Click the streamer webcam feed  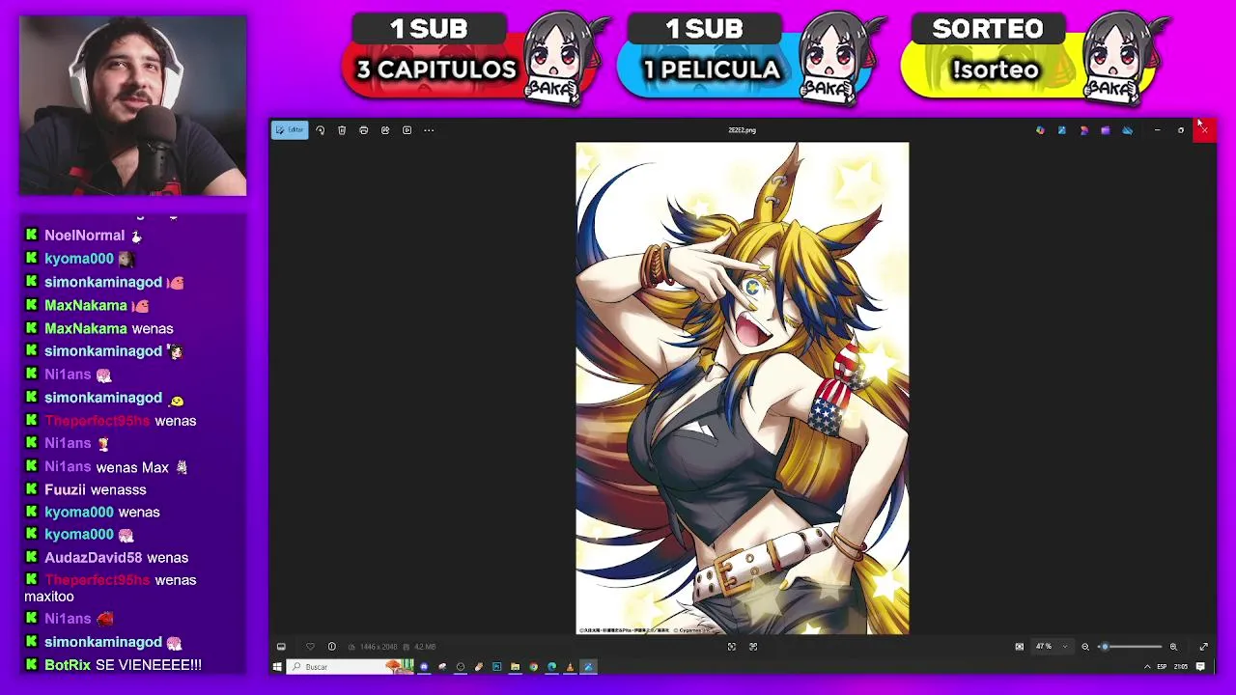pos(133,105)
